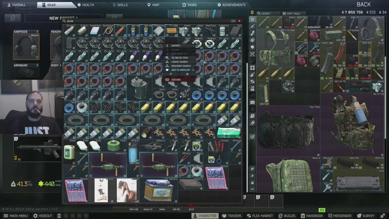Click the lock icon in context menu
The width and height of the screenshot is (389, 219).
point(187,74)
